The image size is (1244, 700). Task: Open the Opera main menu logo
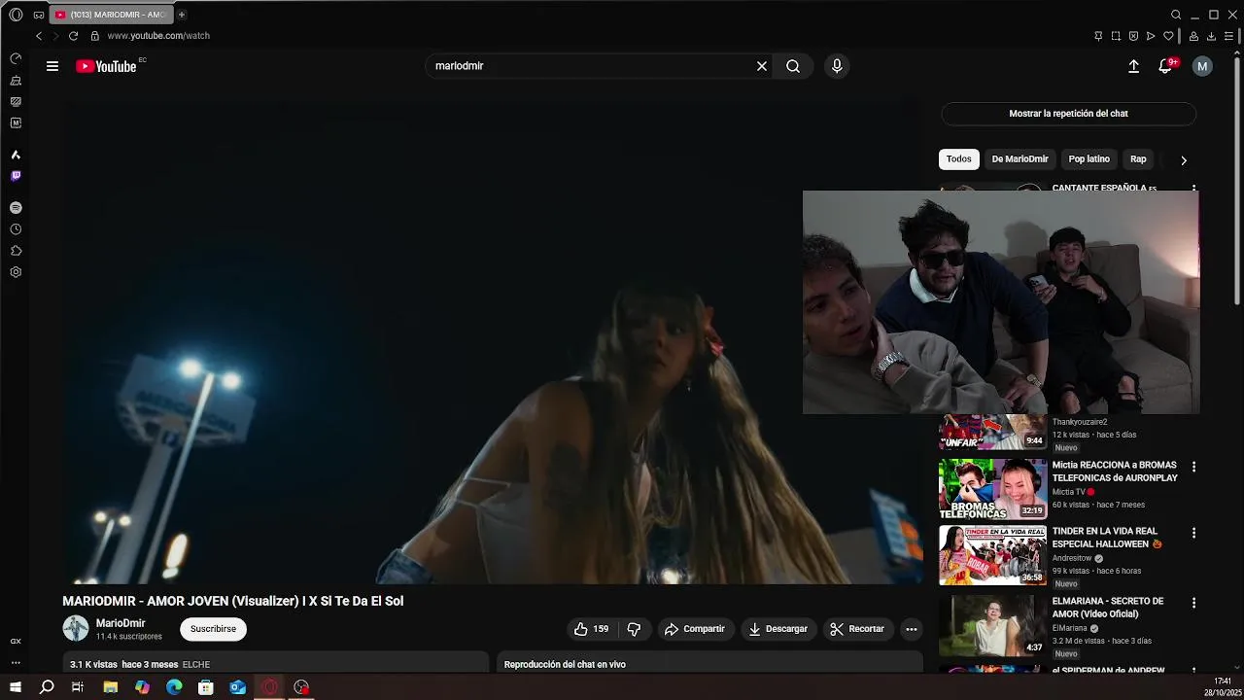16,15
